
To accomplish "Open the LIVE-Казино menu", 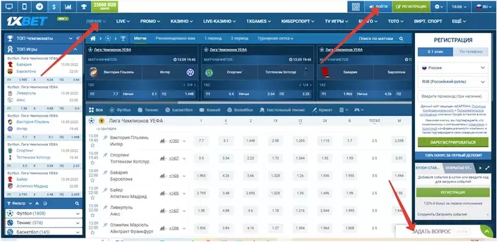I will point(220,21).
